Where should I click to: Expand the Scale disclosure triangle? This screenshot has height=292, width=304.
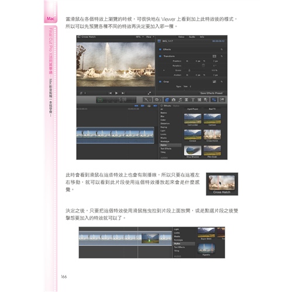point(164,70)
